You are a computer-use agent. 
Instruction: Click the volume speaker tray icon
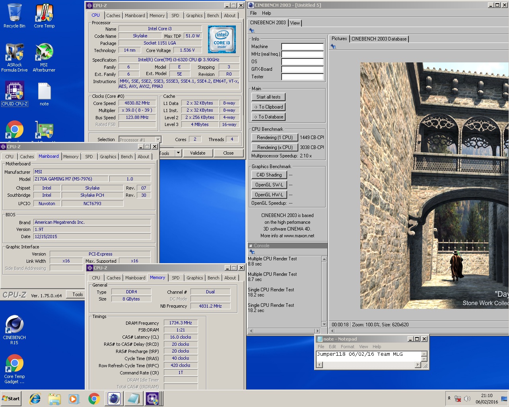[x=467, y=399]
